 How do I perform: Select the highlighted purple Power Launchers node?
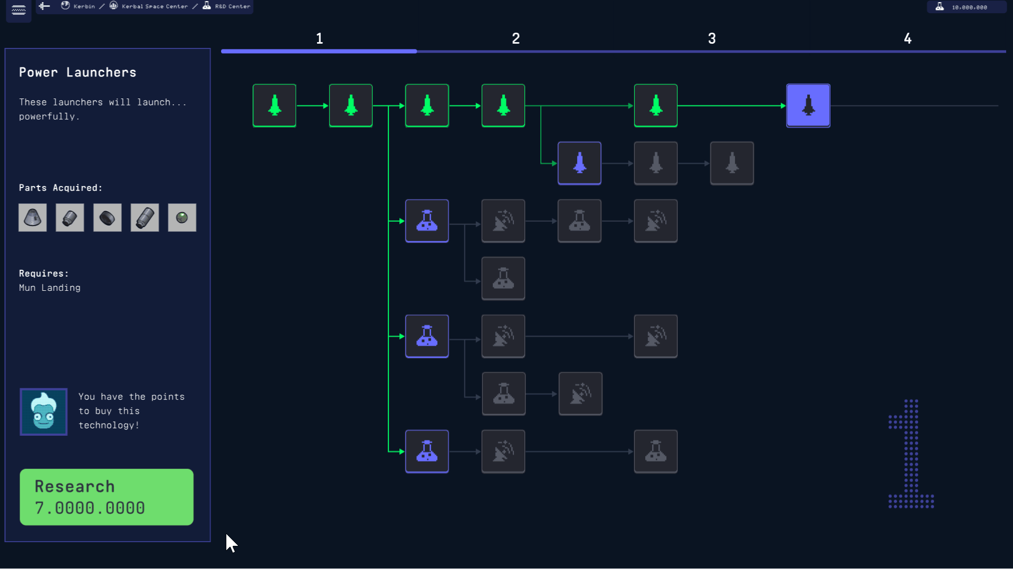[x=808, y=105]
